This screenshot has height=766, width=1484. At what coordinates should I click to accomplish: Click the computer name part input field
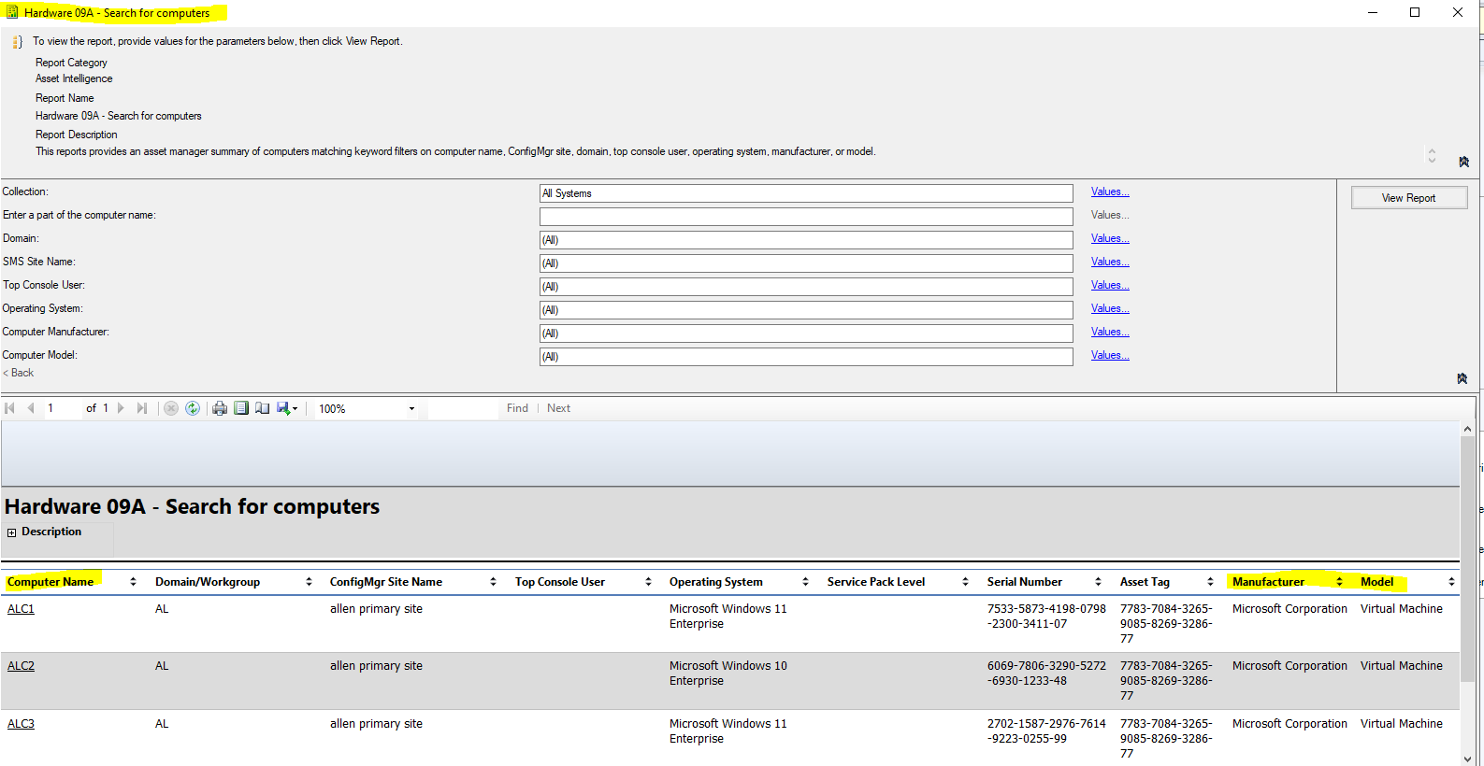(x=806, y=217)
